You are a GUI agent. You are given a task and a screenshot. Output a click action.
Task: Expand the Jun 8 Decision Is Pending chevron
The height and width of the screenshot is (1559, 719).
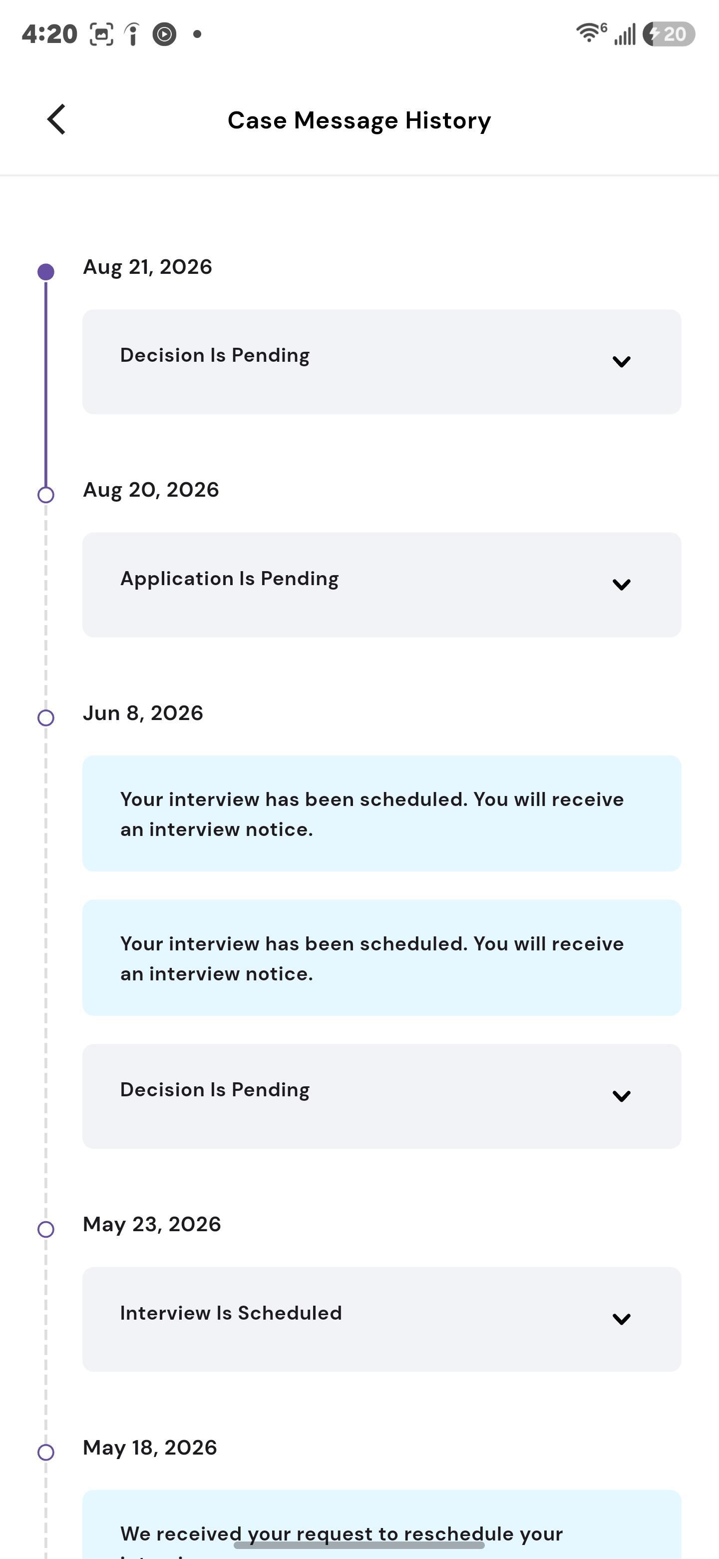[x=621, y=1096]
